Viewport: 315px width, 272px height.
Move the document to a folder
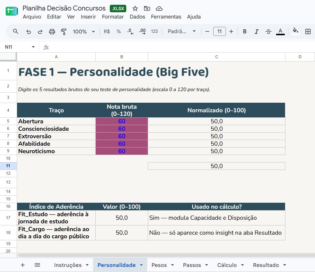pyautogui.click(x=147, y=8)
